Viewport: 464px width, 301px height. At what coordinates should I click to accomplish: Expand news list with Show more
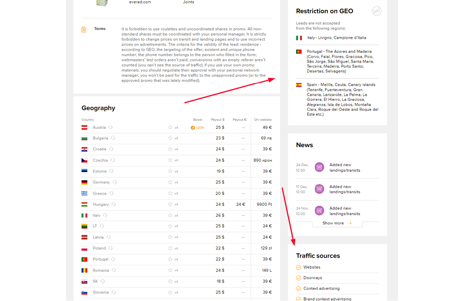pos(333,223)
